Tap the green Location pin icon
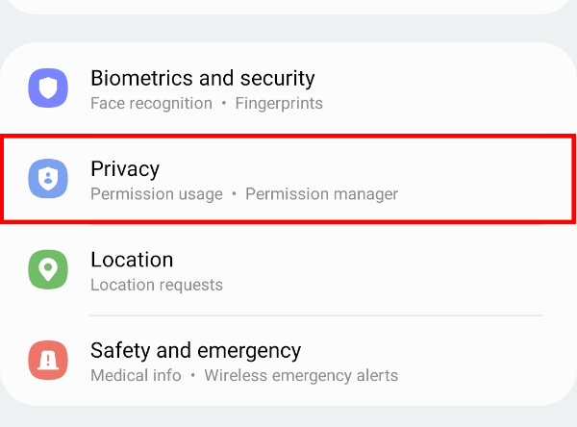This screenshot has height=427, width=577. (x=48, y=270)
